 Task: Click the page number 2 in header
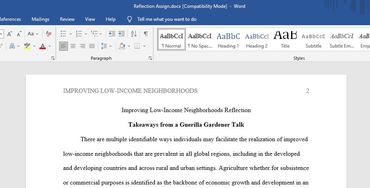307,91
